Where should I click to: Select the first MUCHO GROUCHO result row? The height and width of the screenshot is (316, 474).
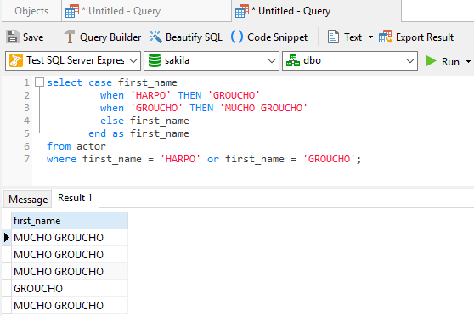point(70,237)
